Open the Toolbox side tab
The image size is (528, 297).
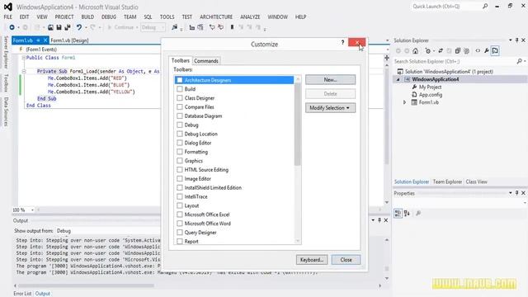[6, 82]
